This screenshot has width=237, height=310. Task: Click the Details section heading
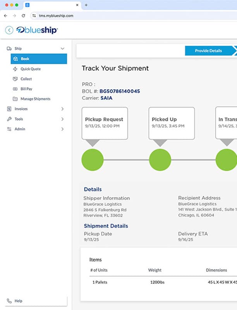click(93, 189)
